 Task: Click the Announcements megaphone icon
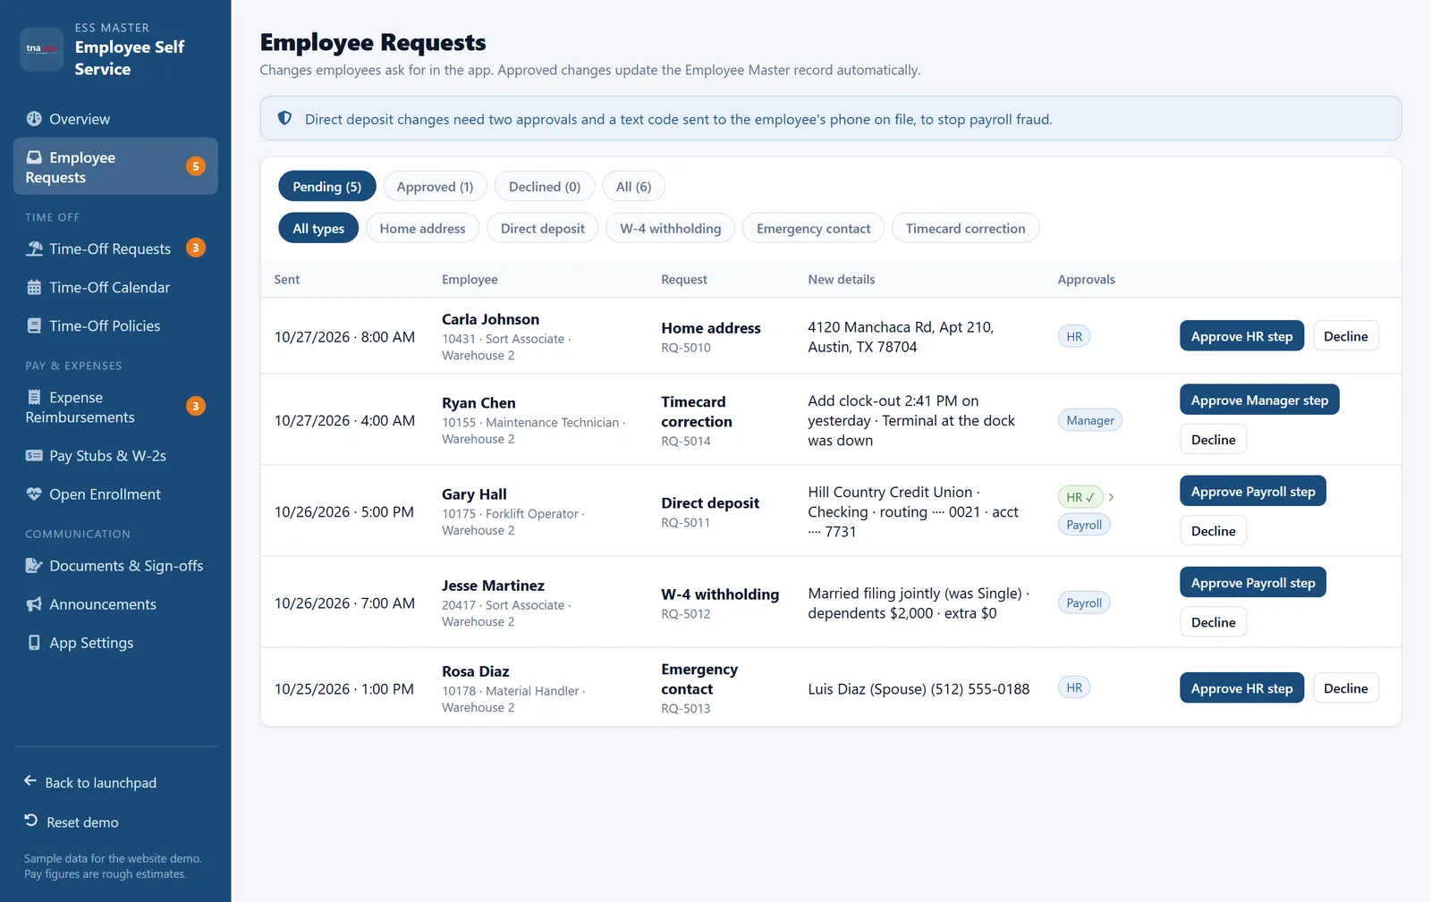tap(34, 604)
